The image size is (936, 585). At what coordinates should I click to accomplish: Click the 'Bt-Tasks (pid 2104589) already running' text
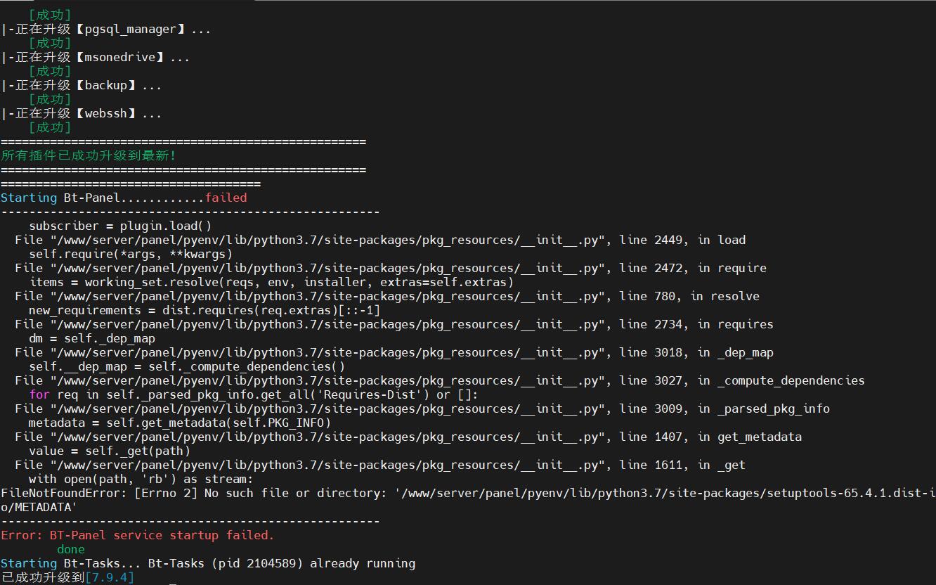click(x=282, y=563)
